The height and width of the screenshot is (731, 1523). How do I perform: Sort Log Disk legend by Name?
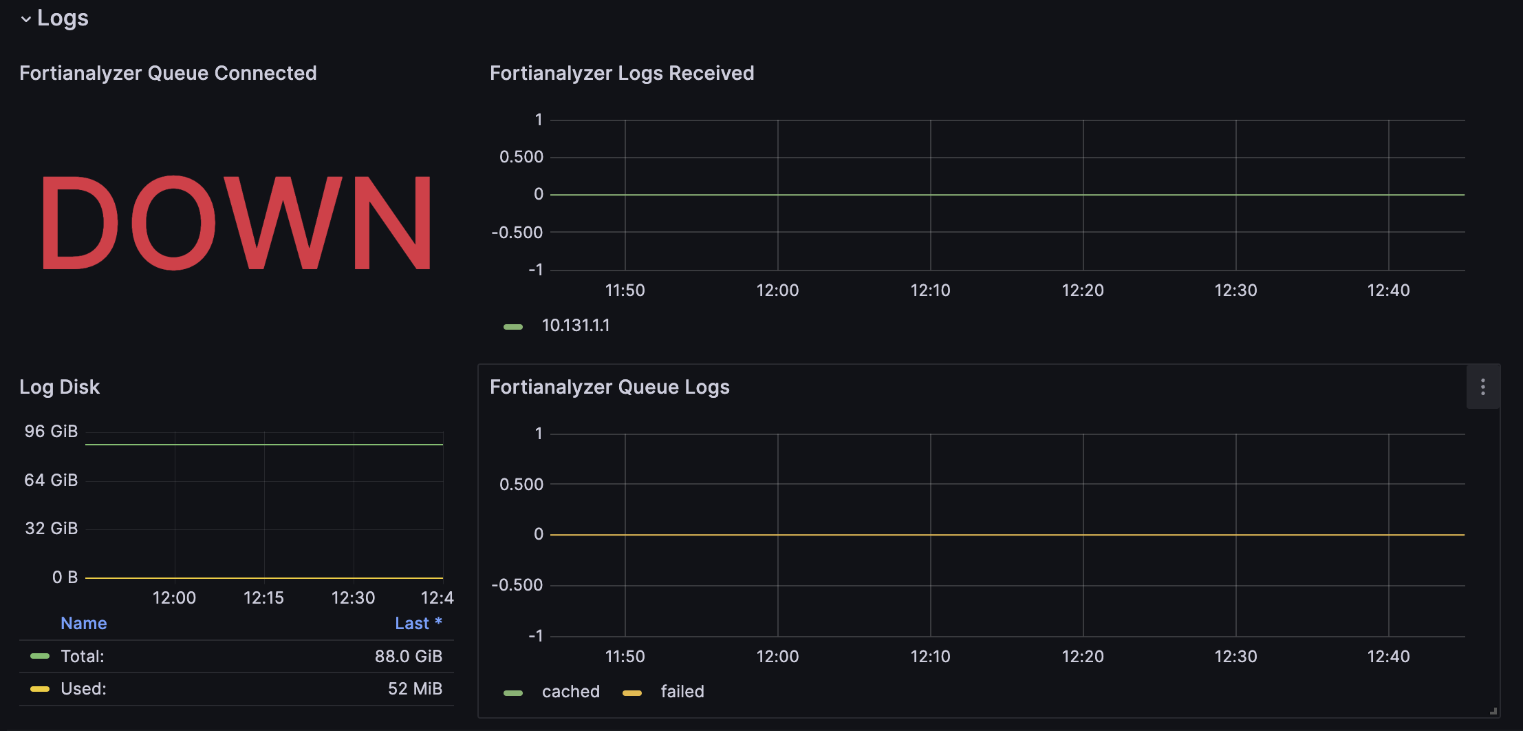84,623
